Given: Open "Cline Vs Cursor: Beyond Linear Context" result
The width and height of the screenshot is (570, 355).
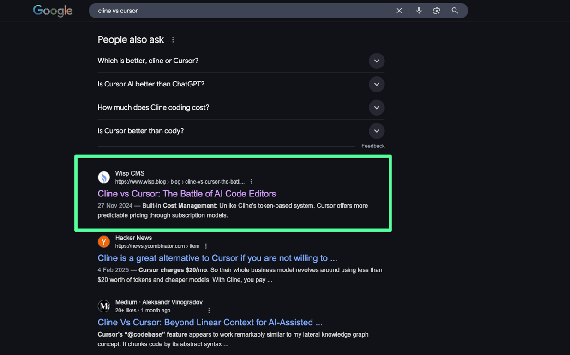Looking at the screenshot, I should coord(210,322).
